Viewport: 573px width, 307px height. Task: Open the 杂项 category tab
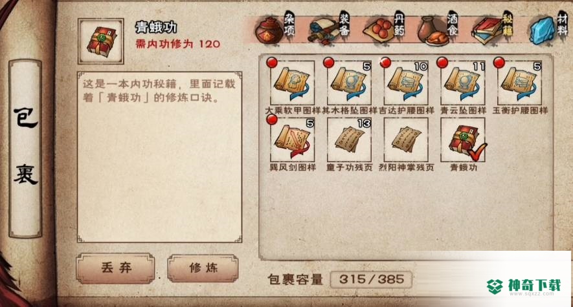275,28
